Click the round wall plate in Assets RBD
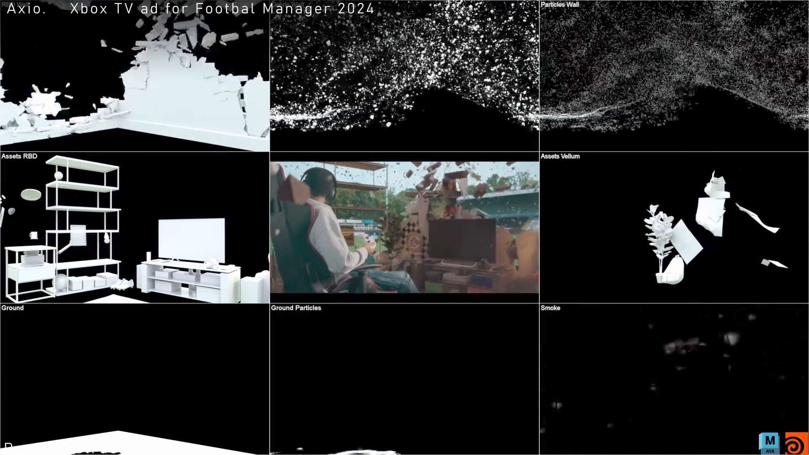This screenshot has width=809, height=455. pos(31,195)
